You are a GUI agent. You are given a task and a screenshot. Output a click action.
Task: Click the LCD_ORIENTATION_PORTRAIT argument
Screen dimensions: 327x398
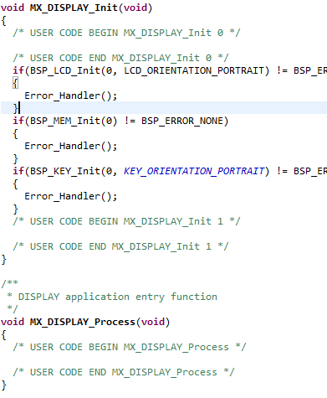coord(194,70)
